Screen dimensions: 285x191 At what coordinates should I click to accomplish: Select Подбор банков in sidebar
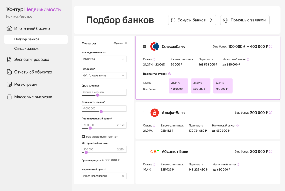36,39
